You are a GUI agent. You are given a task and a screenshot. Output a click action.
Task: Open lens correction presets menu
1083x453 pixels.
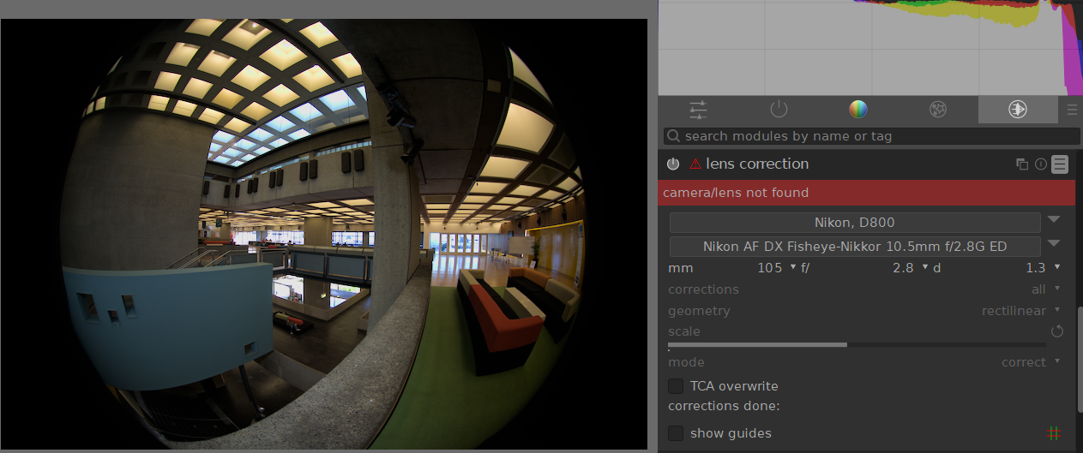[1061, 164]
